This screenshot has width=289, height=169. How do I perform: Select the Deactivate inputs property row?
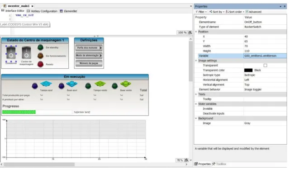241,113
